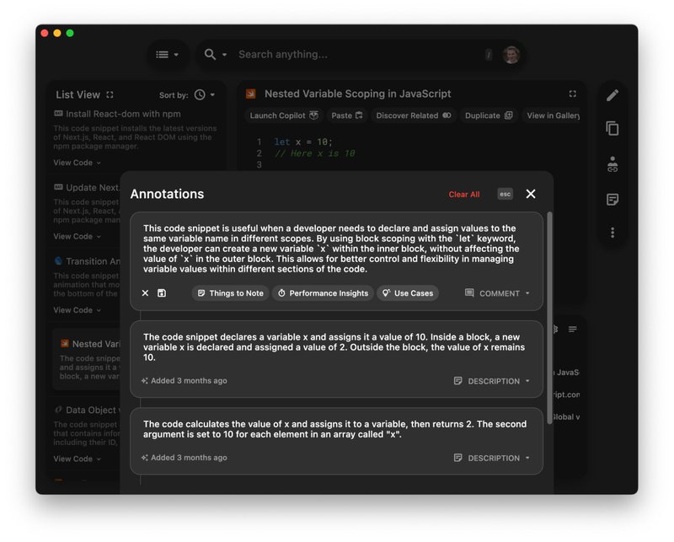This screenshot has height=542, width=674.
Task: Click View in Gallery button
Action: pyautogui.click(x=551, y=115)
